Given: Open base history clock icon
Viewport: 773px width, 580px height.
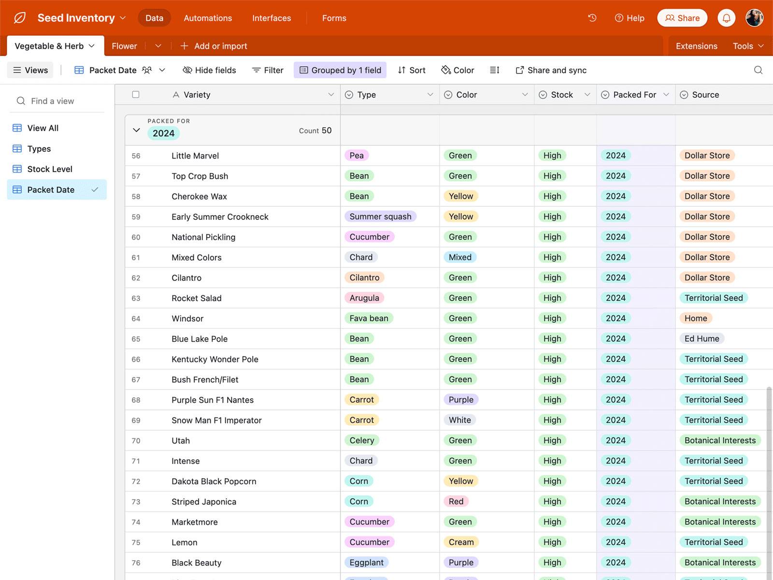Looking at the screenshot, I should pyautogui.click(x=592, y=18).
